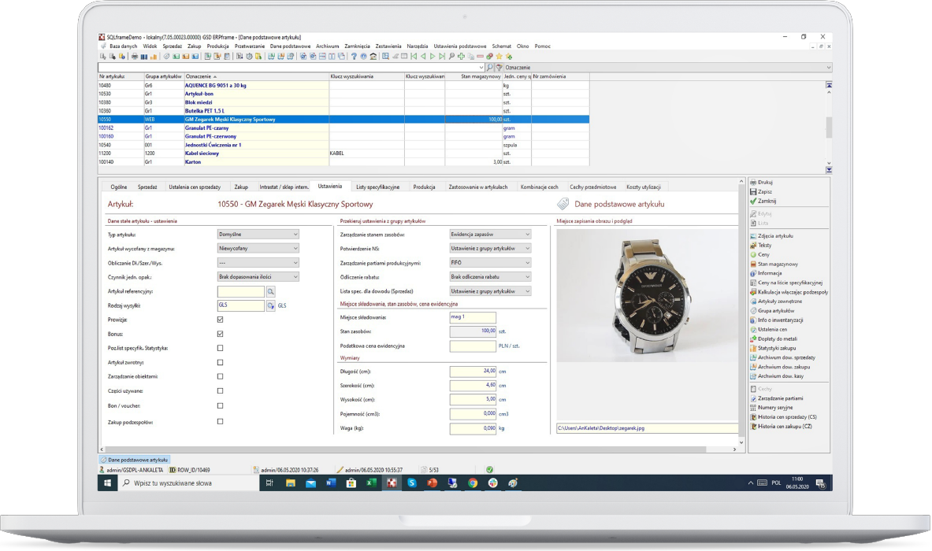Expand the Zarządzanie partiami produkcyjnymi dropdown
Image resolution: width=932 pixels, height=551 pixels.
(490, 263)
